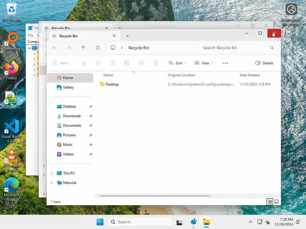
Task: Select Home in the navigation pane
Action: 70,78
